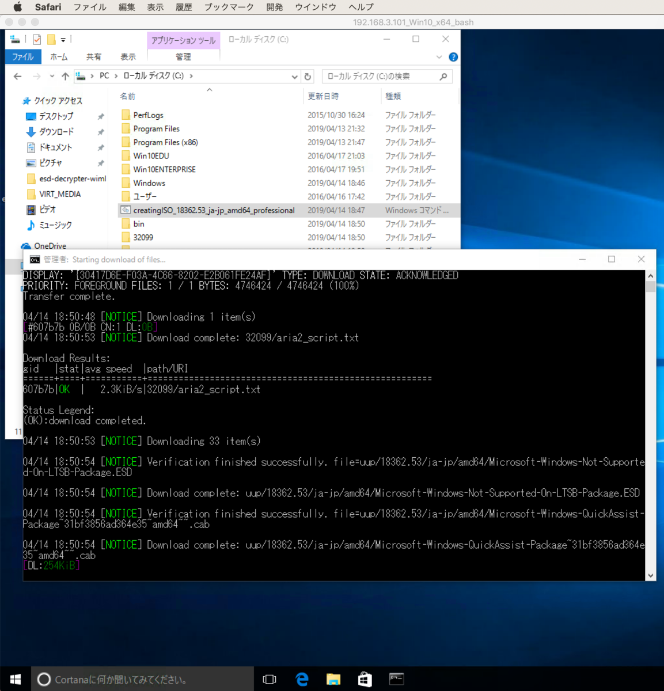
Task: Launch Microsoft Edge from taskbar
Action: [302, 679]
